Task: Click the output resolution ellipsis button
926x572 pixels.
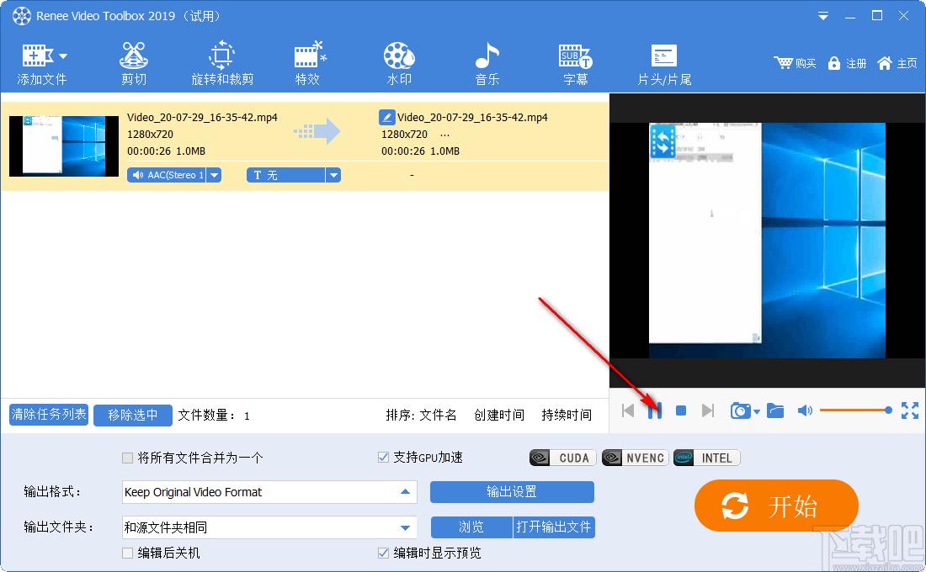Action: [444, 135]
